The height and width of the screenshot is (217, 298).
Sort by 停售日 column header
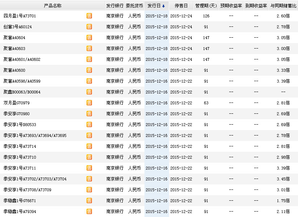pos(181,6)
